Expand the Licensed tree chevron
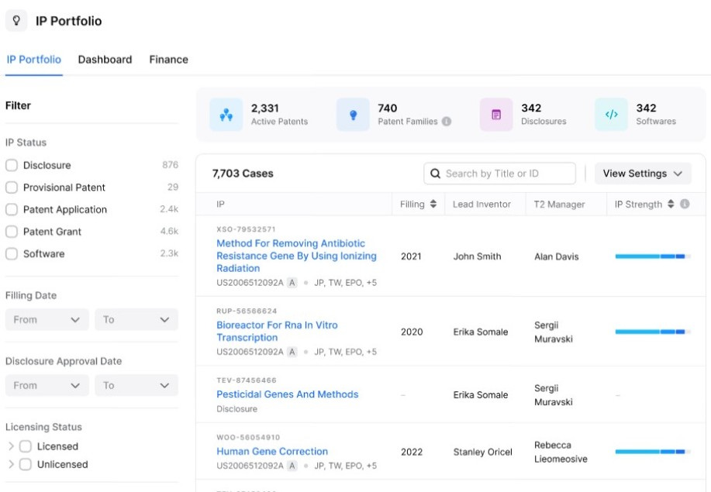Image resolution: width=711 pixels, height=492 pixels. pyautogui.click(x=11, y=446)
